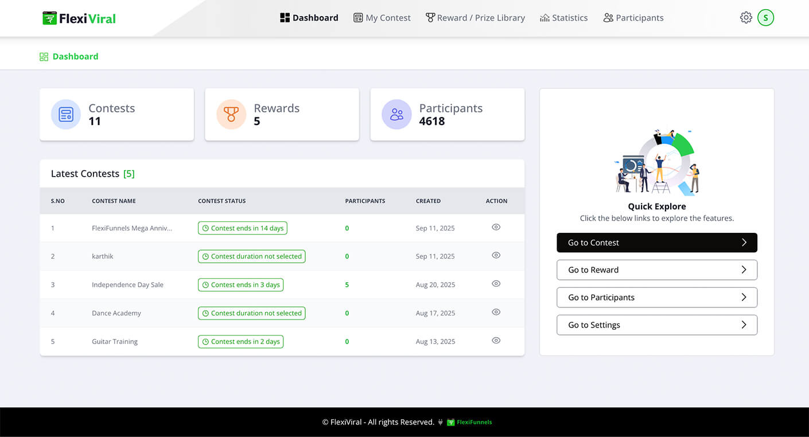Open the My Contest menu
809x437 pixels.
tap(382, 18)
